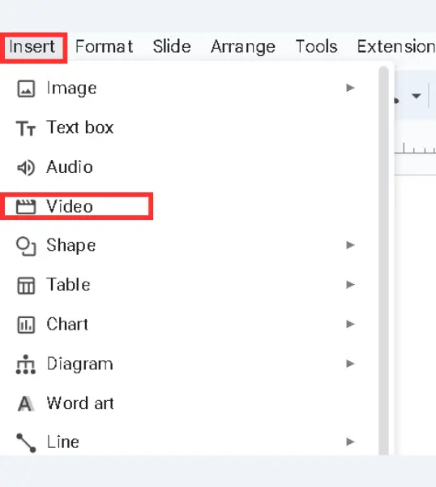
Task: Click the Image picture icon
Action: coord(26,88)
